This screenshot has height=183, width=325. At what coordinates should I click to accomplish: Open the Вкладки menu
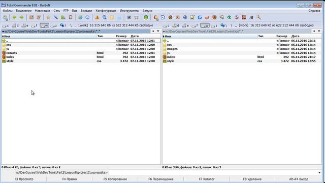(86, 11)
